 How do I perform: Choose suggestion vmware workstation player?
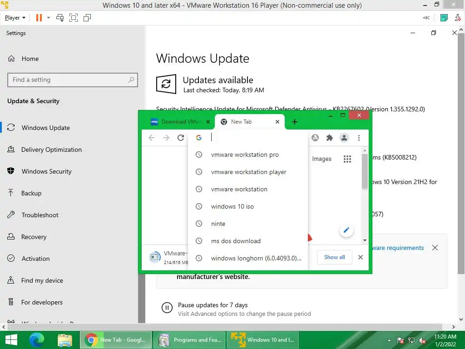click(x=248, y=172)
